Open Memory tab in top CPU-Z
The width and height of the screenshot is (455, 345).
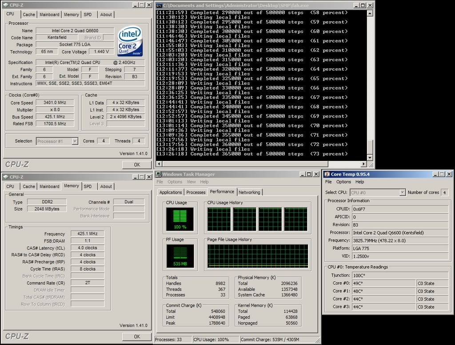(72, 15)
